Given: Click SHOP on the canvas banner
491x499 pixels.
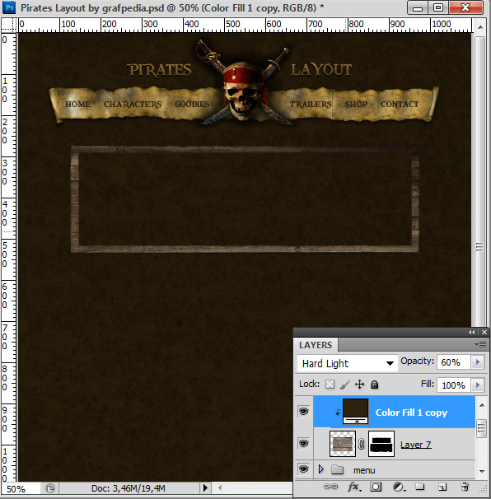Looking at the screenshot, I should (356, 104).
